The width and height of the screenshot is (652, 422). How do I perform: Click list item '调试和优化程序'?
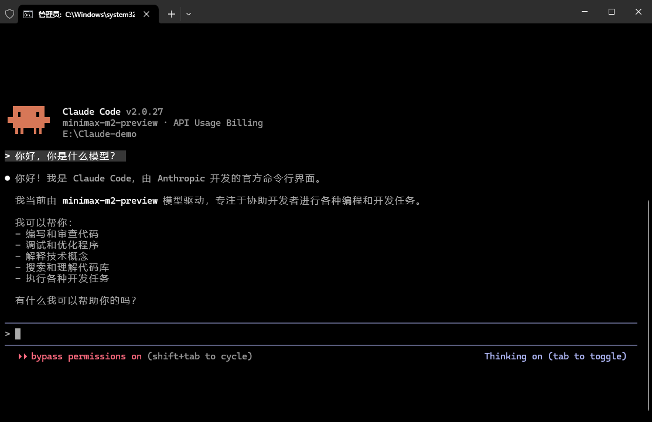click(x=62, y=245)
